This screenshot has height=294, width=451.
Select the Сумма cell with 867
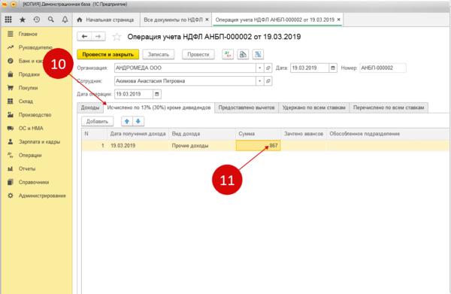click(258, 146)
